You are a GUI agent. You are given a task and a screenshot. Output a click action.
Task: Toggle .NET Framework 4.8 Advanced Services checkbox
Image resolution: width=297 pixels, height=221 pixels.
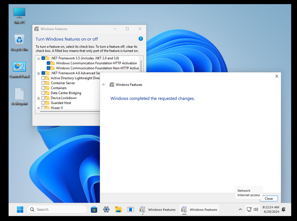click(43, 73)
